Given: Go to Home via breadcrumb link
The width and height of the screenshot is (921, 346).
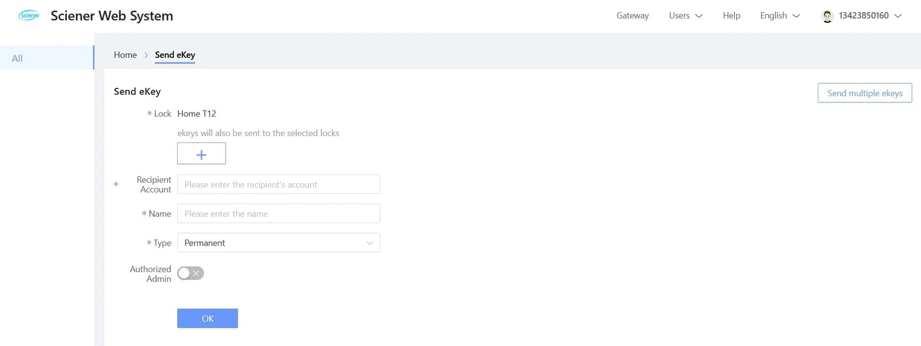Looking at the screenshot, I should [x=125, y=55].
